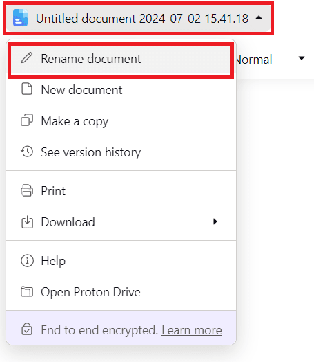This screenshot has width=314, height=362.
Task: Choose Make a copy
Action: tap(121, 120)
